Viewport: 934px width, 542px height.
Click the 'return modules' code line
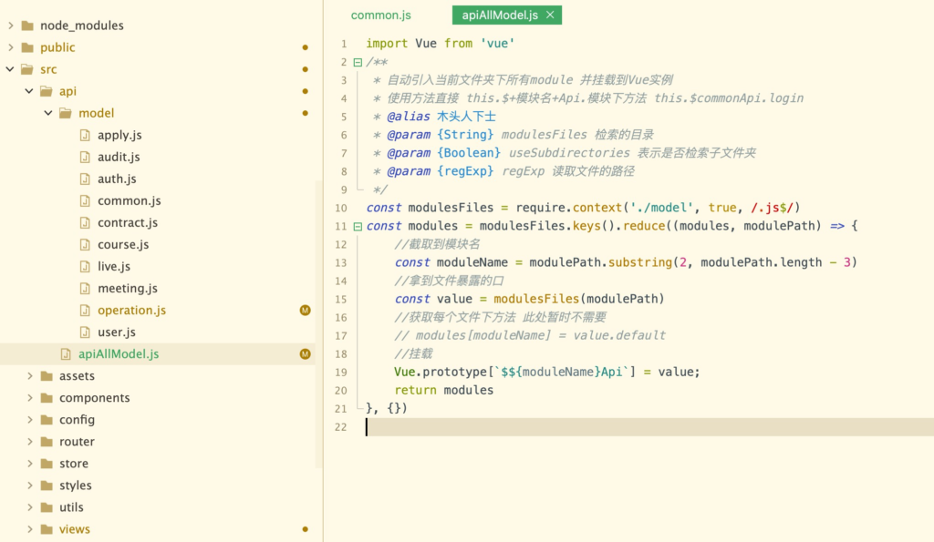point(444,390)
